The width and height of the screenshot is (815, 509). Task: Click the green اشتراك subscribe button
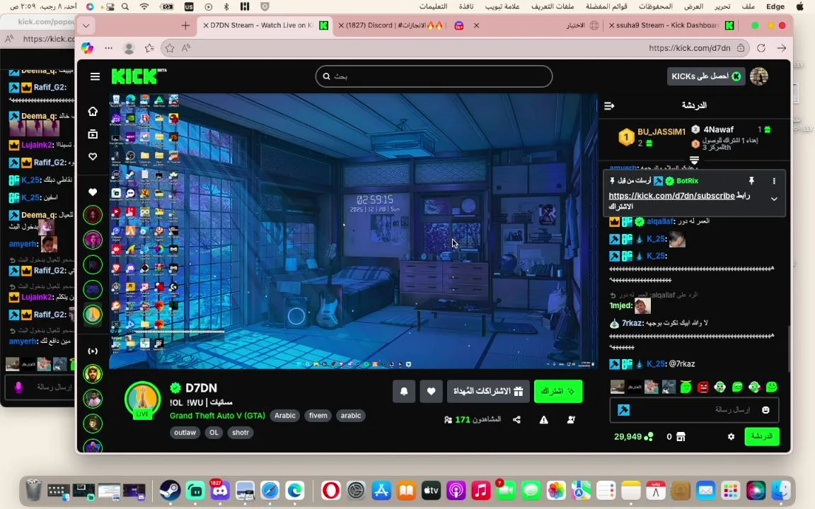point(557,391)
